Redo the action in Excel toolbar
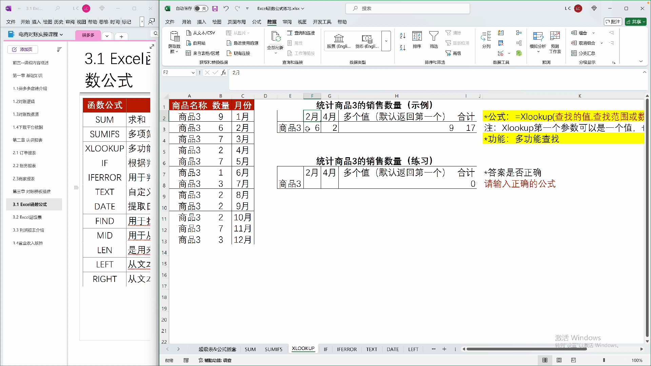Image resolution: width=651 pixels, height=366 pixels. [x=237, y=8]
